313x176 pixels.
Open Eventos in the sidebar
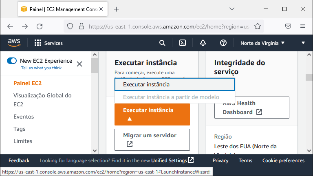point(24,117)
